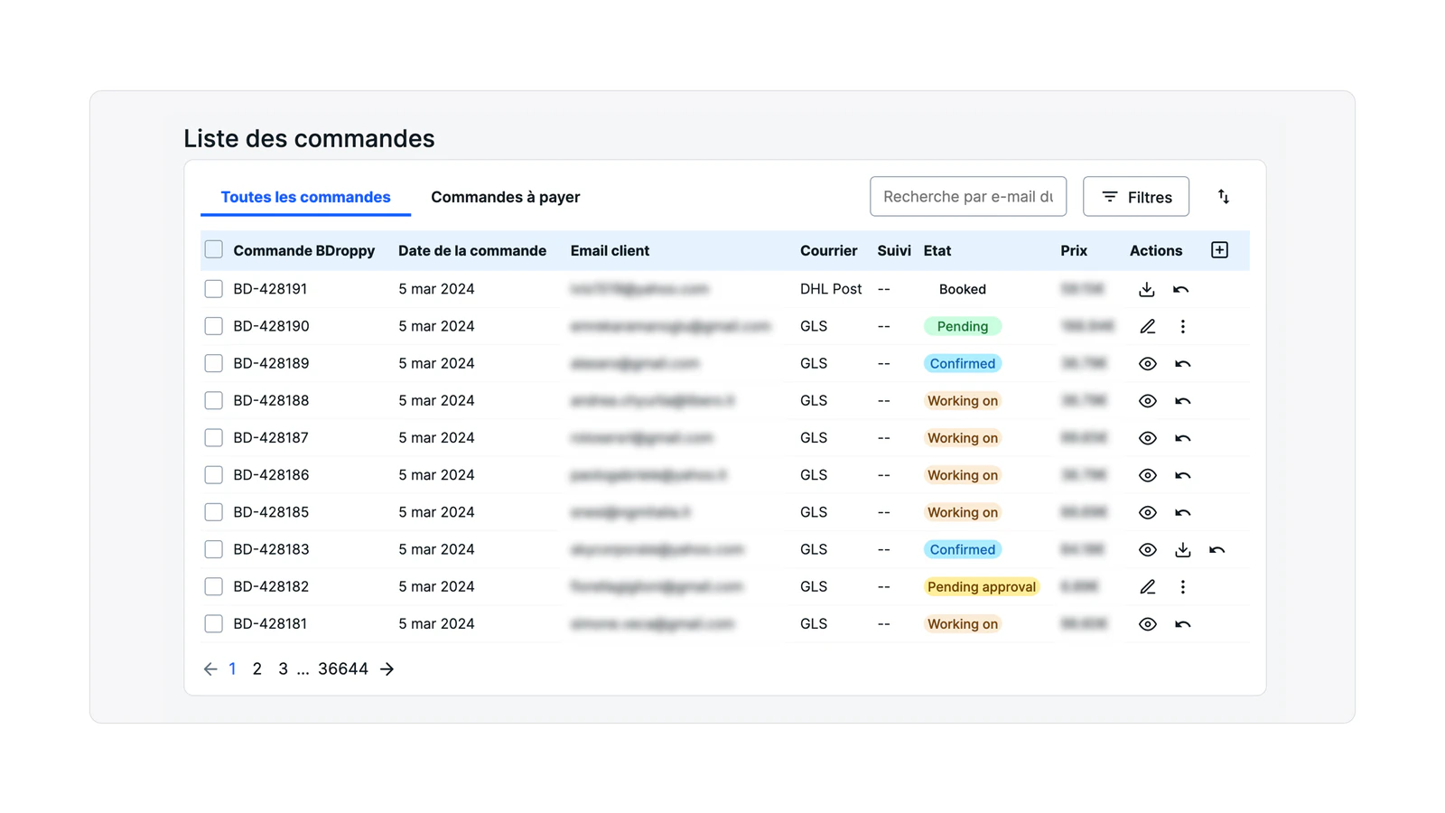Image resolution: width=1445 pixels, height=813 pixels.
Task: Click the Etat column header
Action: click(937, 250)
